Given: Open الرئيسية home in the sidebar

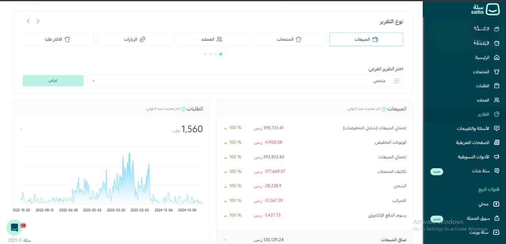Looking at the screenshot, I should point(482,58).
